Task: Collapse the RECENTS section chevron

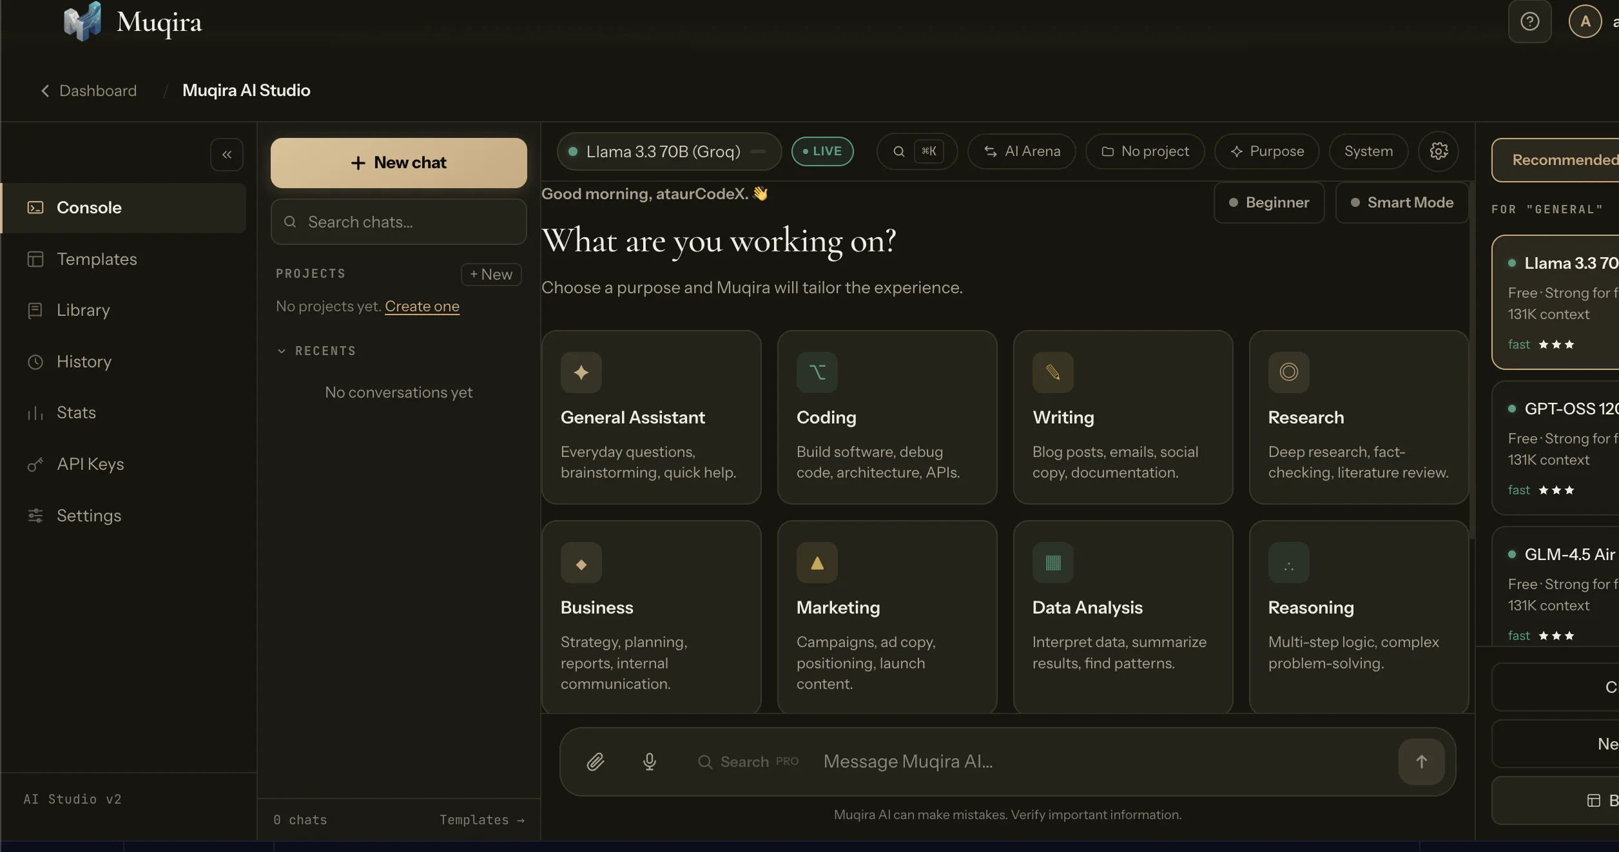Action: pos(282,351)
